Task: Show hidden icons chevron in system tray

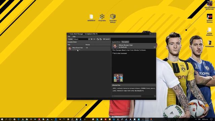Action: pyautogui.click(x=196, y=119)
